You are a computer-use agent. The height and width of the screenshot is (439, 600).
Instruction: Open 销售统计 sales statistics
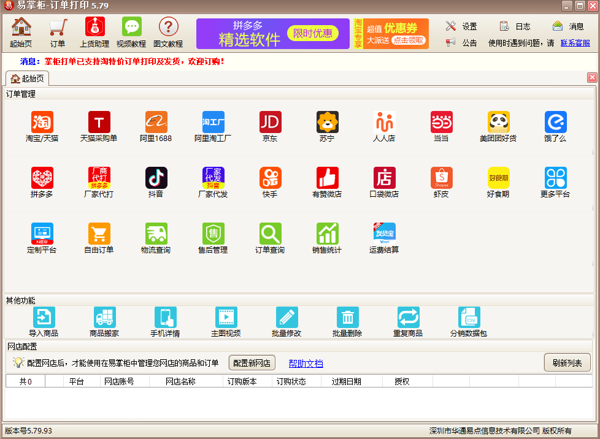327,234
